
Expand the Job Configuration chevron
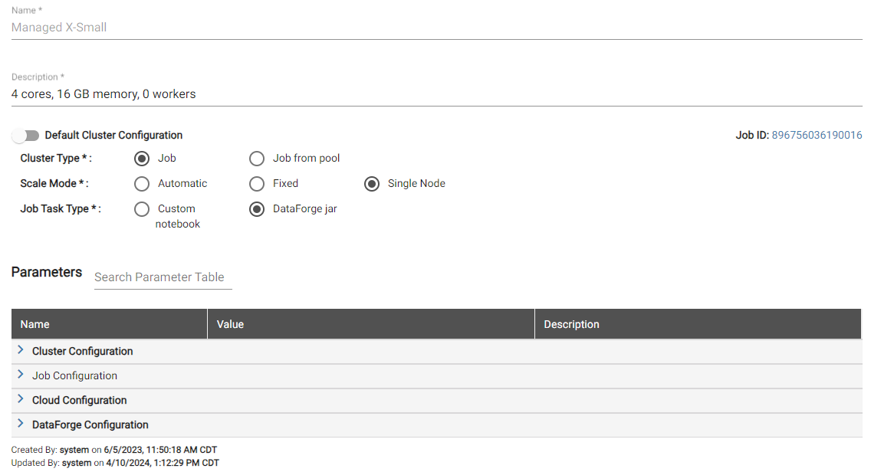pyautogui.click(x=21, y=375)
